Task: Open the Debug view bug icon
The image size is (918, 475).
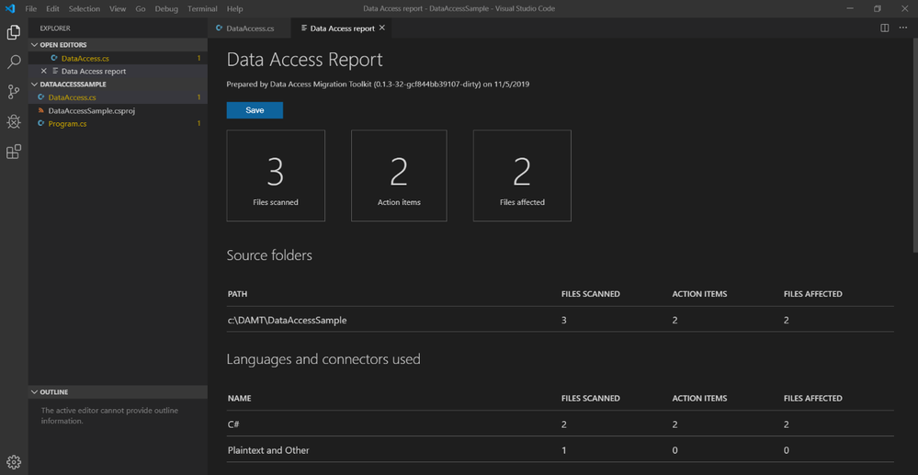Action: pos(14,122)
